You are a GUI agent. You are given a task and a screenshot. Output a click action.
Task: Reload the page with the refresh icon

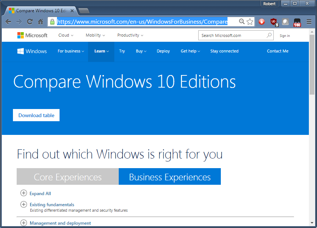tap(30, 21)
